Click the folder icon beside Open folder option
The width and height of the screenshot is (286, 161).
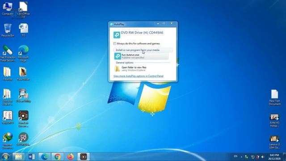[117, 69]
